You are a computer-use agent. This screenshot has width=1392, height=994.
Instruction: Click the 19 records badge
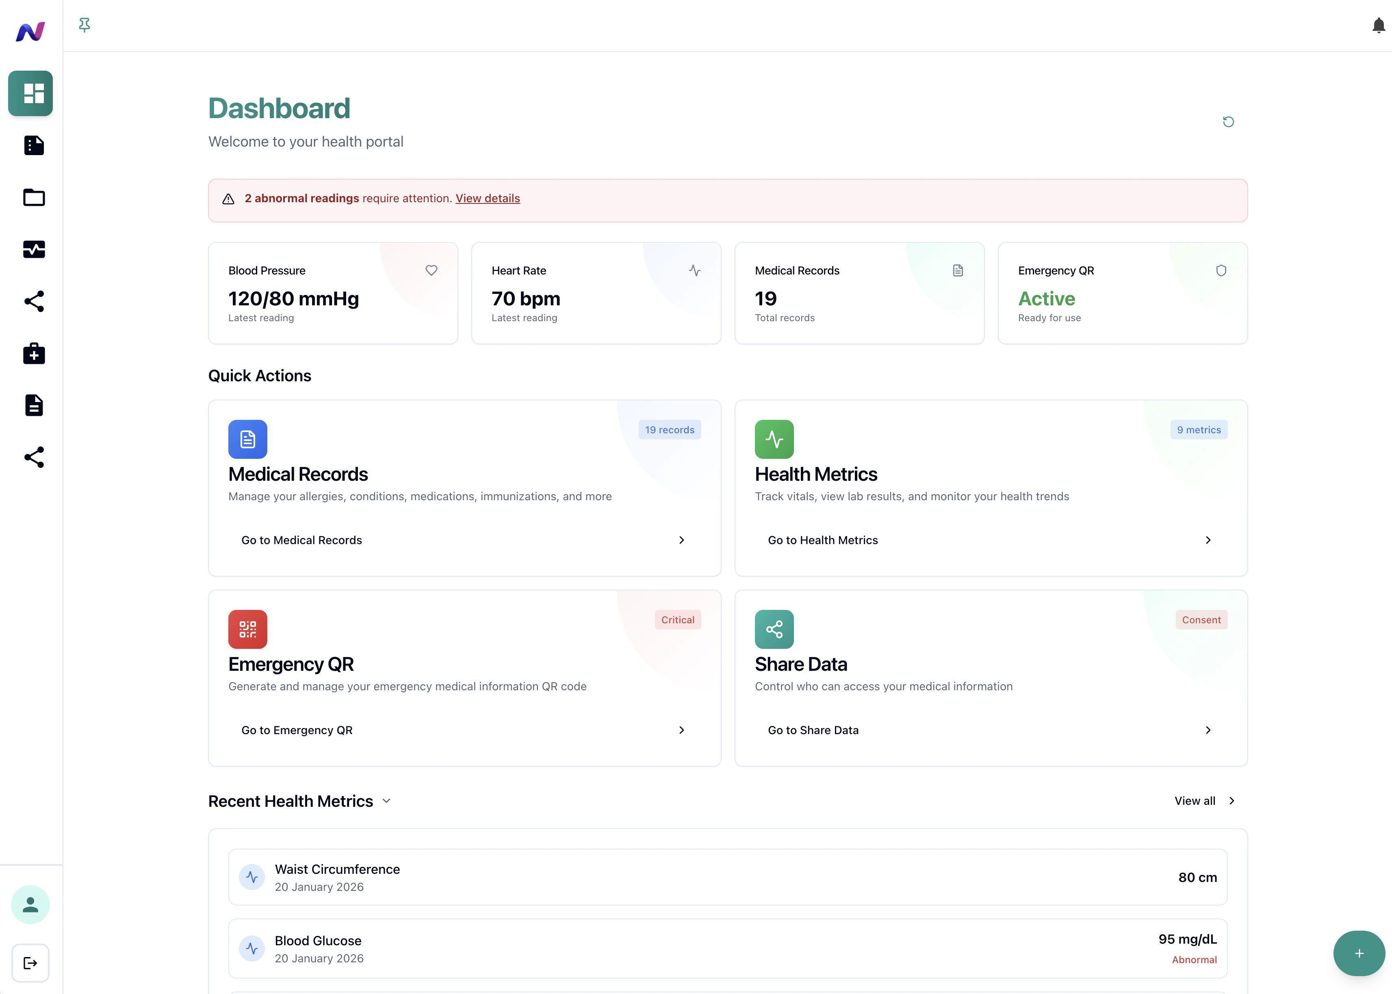click(x=669, y=430)
